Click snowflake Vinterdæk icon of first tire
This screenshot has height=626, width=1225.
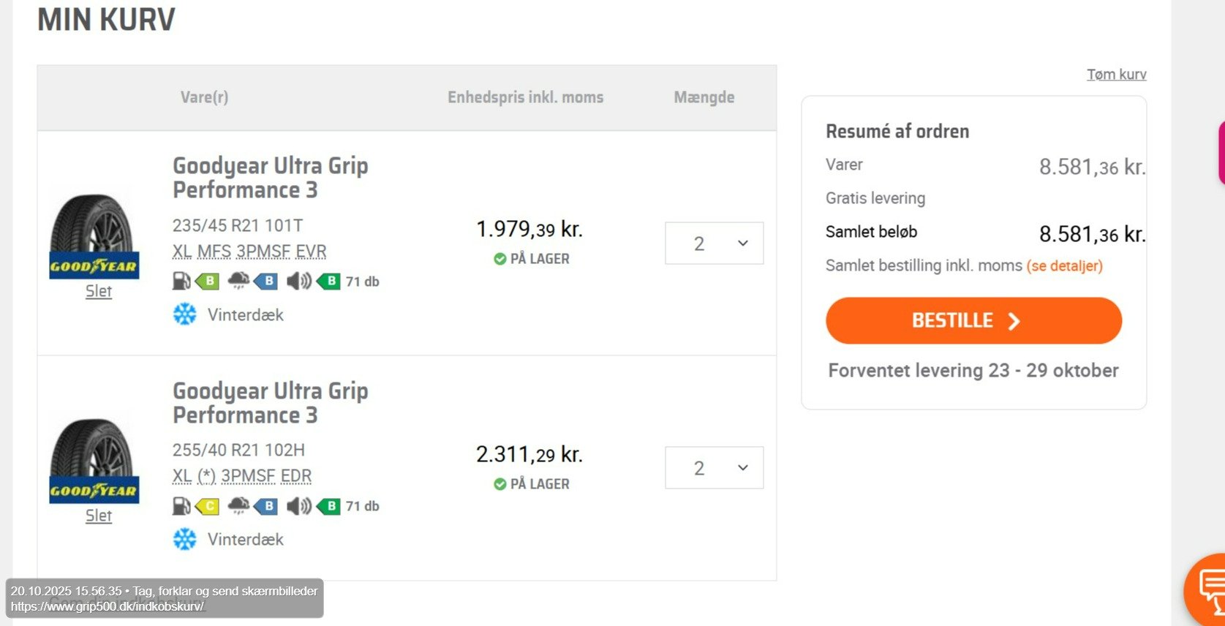(185, 314)
